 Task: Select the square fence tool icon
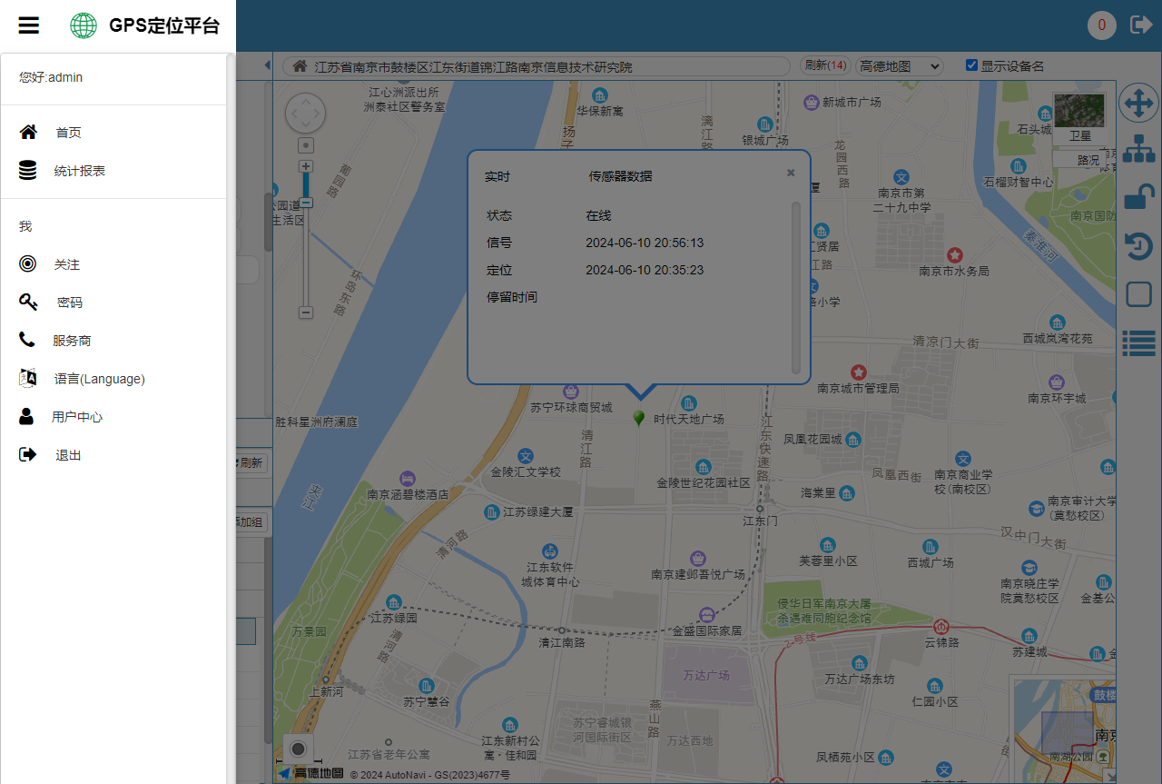click(x=1138, y=294)
